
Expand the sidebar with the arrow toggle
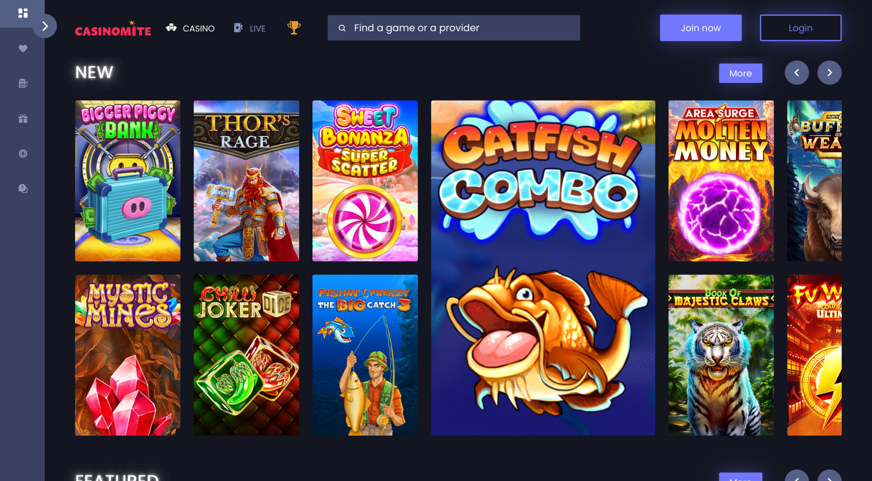[x=45, y=26]
